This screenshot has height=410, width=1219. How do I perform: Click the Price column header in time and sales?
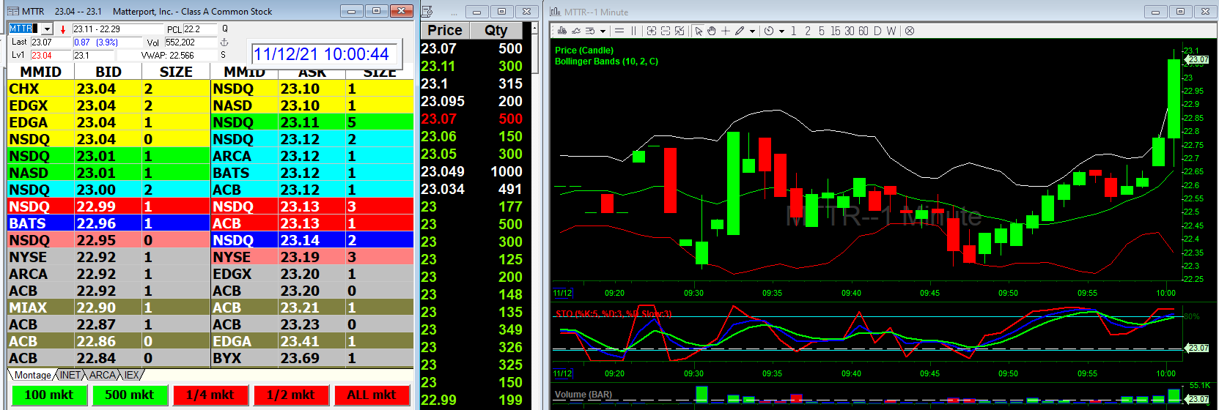[x=445, y=30]
